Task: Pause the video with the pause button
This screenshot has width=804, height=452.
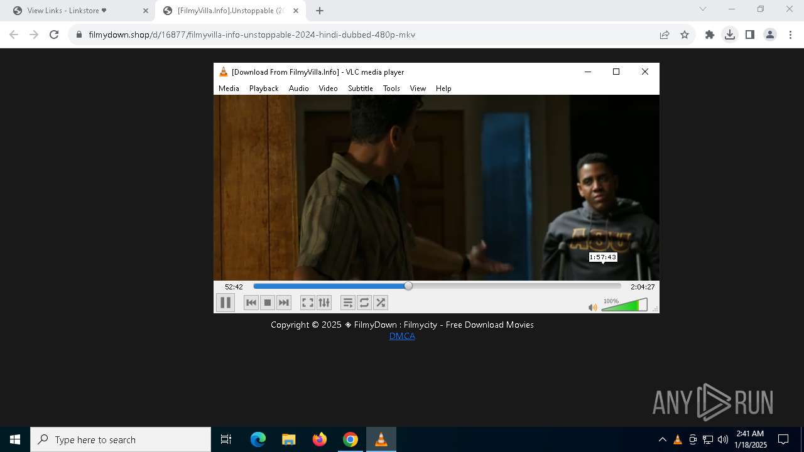Action: pos(225,303)
